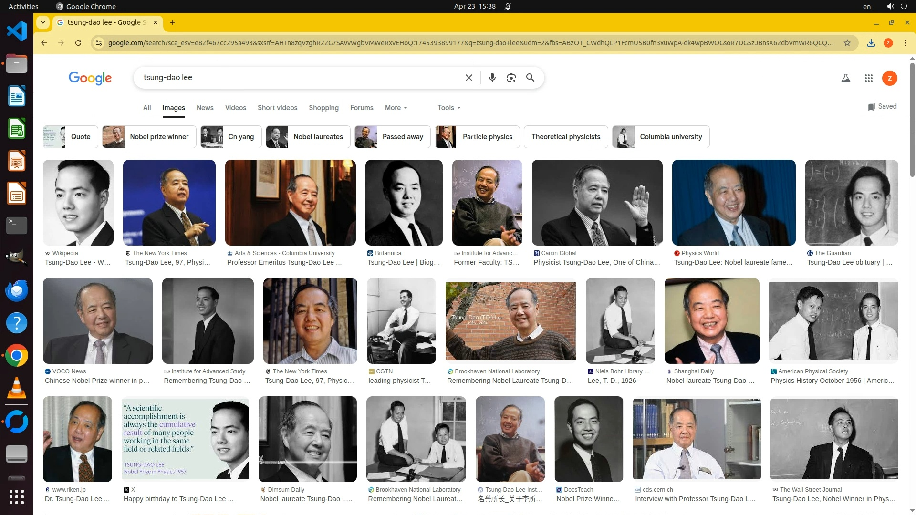Bookmark this page with star icon
Image resolution: width=916 pixels, height=515 pixels.
(847, 43)
